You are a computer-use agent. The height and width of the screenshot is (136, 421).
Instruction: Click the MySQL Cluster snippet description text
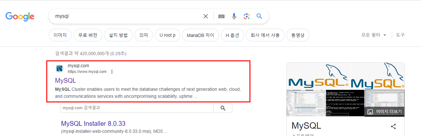pos(148,93)
